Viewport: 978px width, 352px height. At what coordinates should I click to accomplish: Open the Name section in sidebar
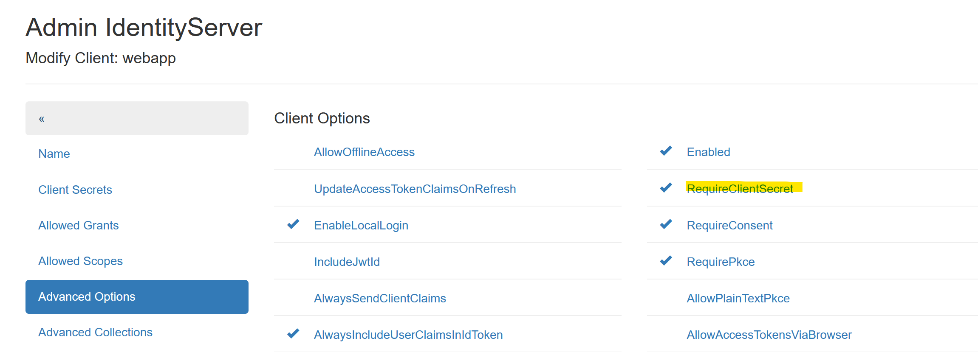coord(54,154)
